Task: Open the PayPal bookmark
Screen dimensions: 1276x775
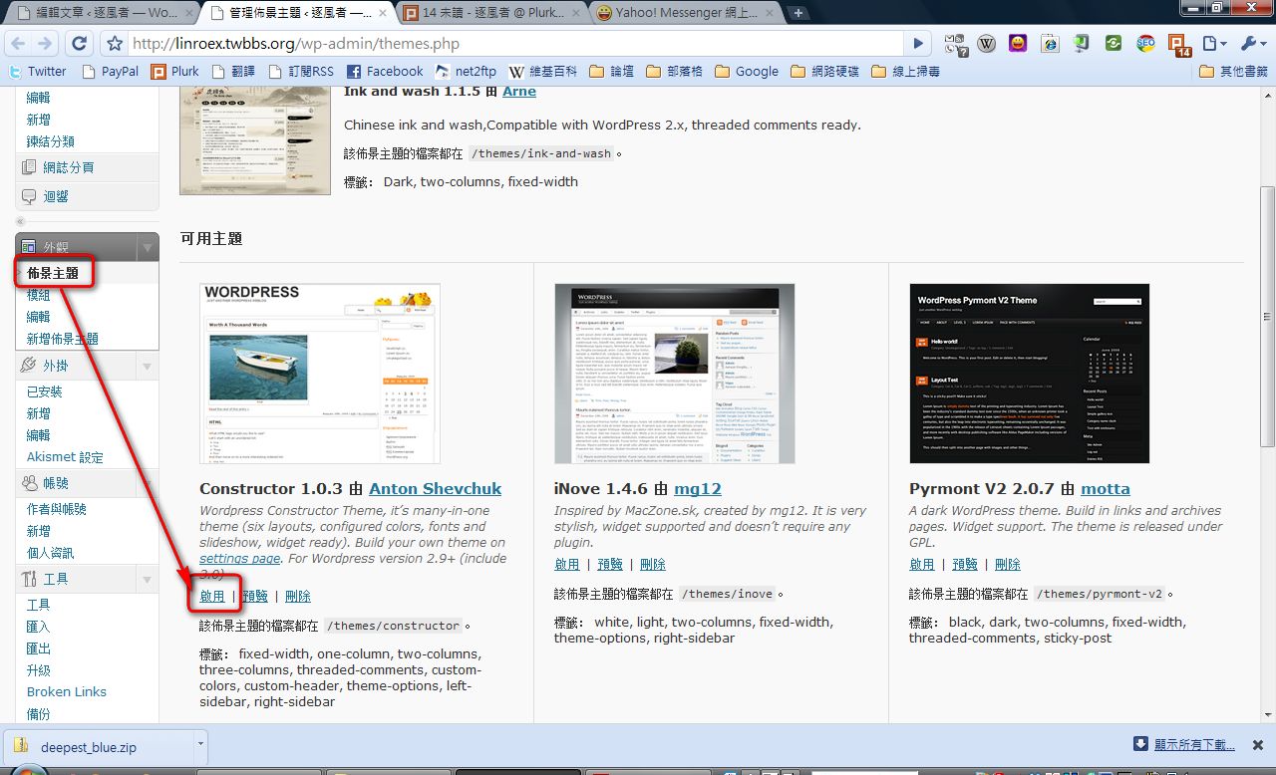Action: 110,72
